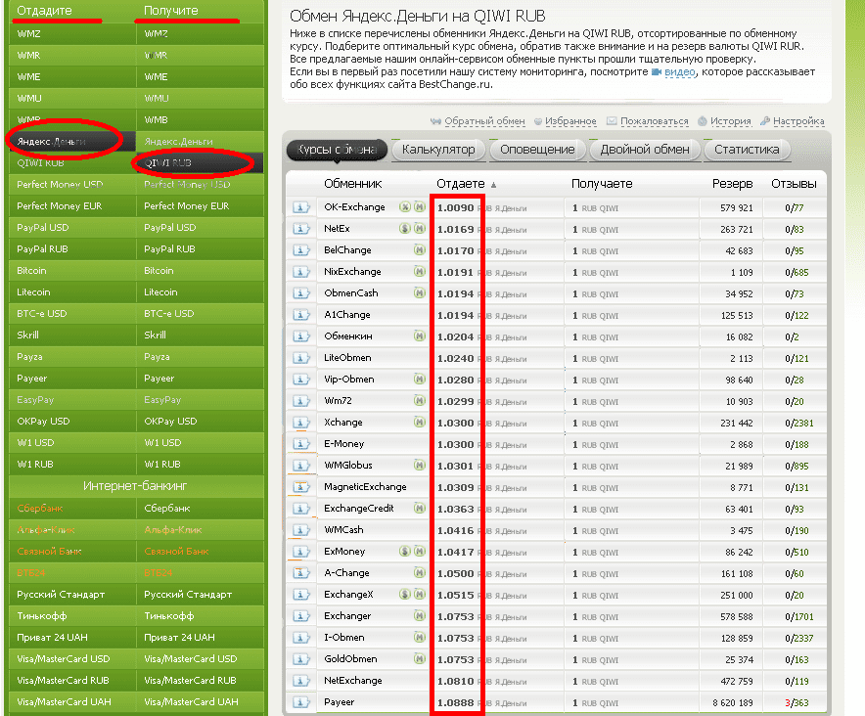Click info icon beside NetExchange row

coord(301,681)
